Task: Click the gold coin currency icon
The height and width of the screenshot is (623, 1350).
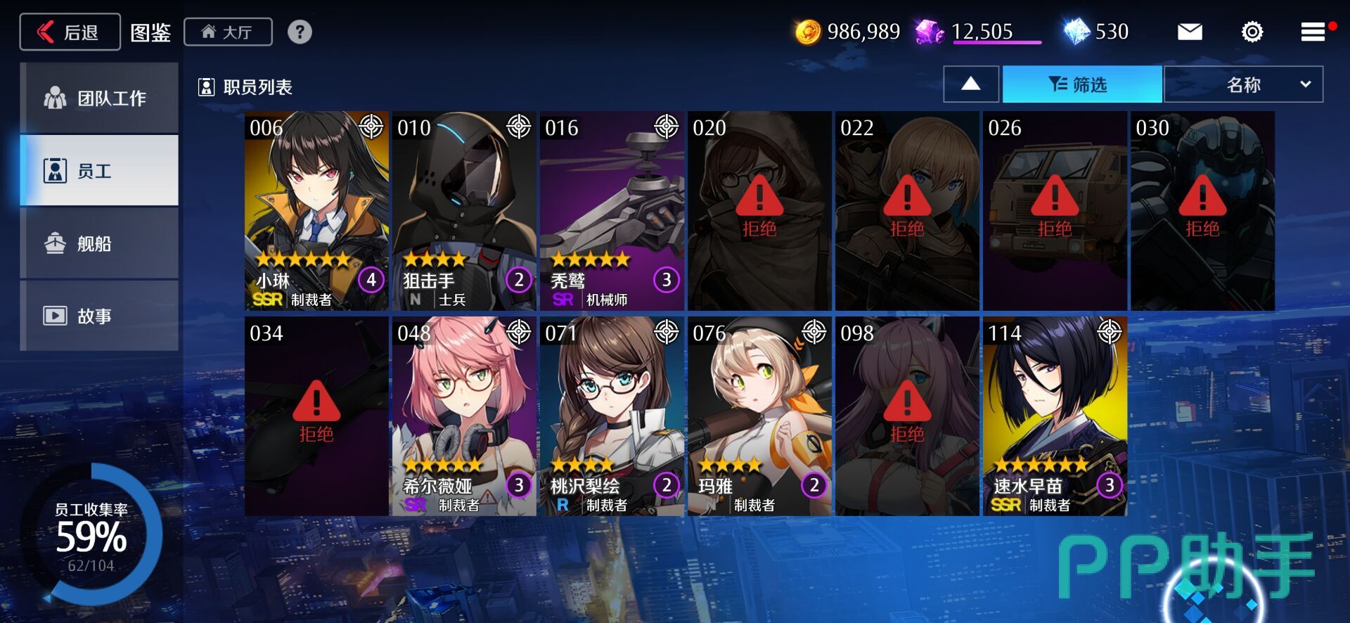Action: pyautogui.click(x=808, y=32)
